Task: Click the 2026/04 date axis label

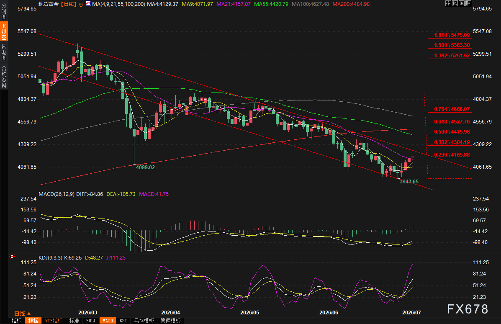Action: pyautogui.click(x=170, y=313)
